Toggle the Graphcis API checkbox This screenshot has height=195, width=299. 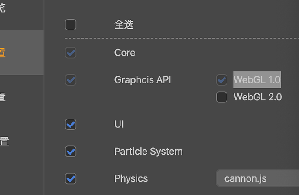coord(71,80)
